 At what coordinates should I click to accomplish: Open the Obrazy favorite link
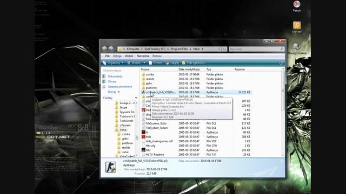(x=112, y=81)
